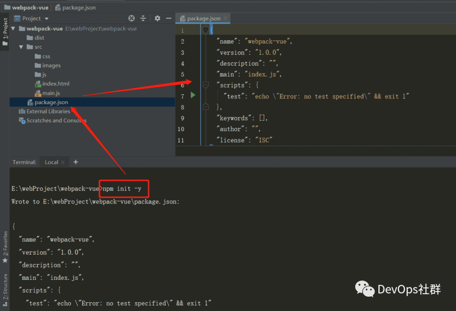Run the test script via green arrow
The width and height of the screenshot is (456, 311).
pos(193,95)
